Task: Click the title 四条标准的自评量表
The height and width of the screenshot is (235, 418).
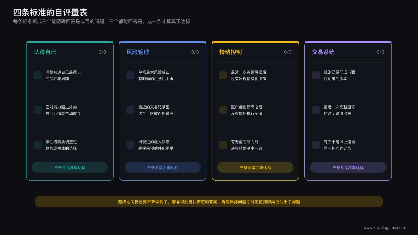Action: [50, 12]
